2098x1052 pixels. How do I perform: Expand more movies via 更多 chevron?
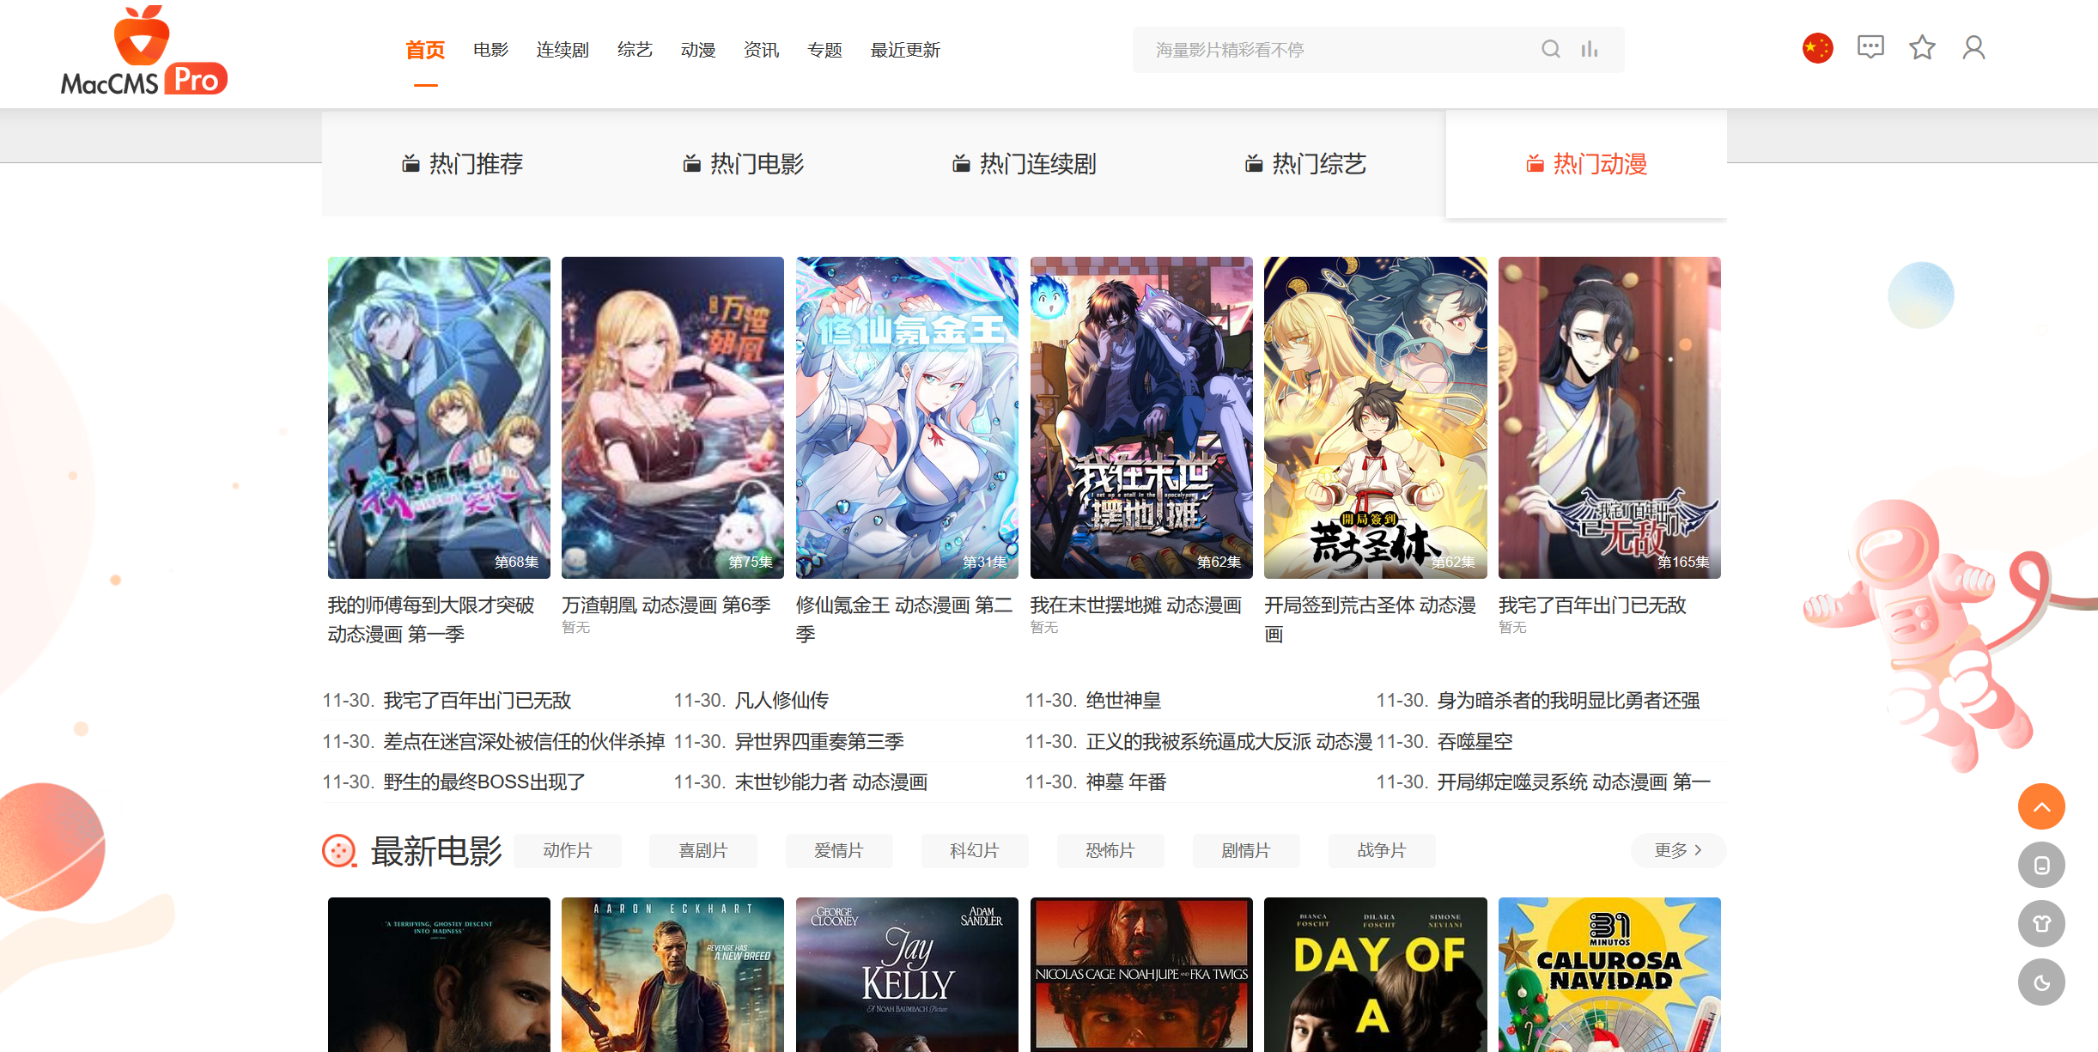(x=1676, y=850)
